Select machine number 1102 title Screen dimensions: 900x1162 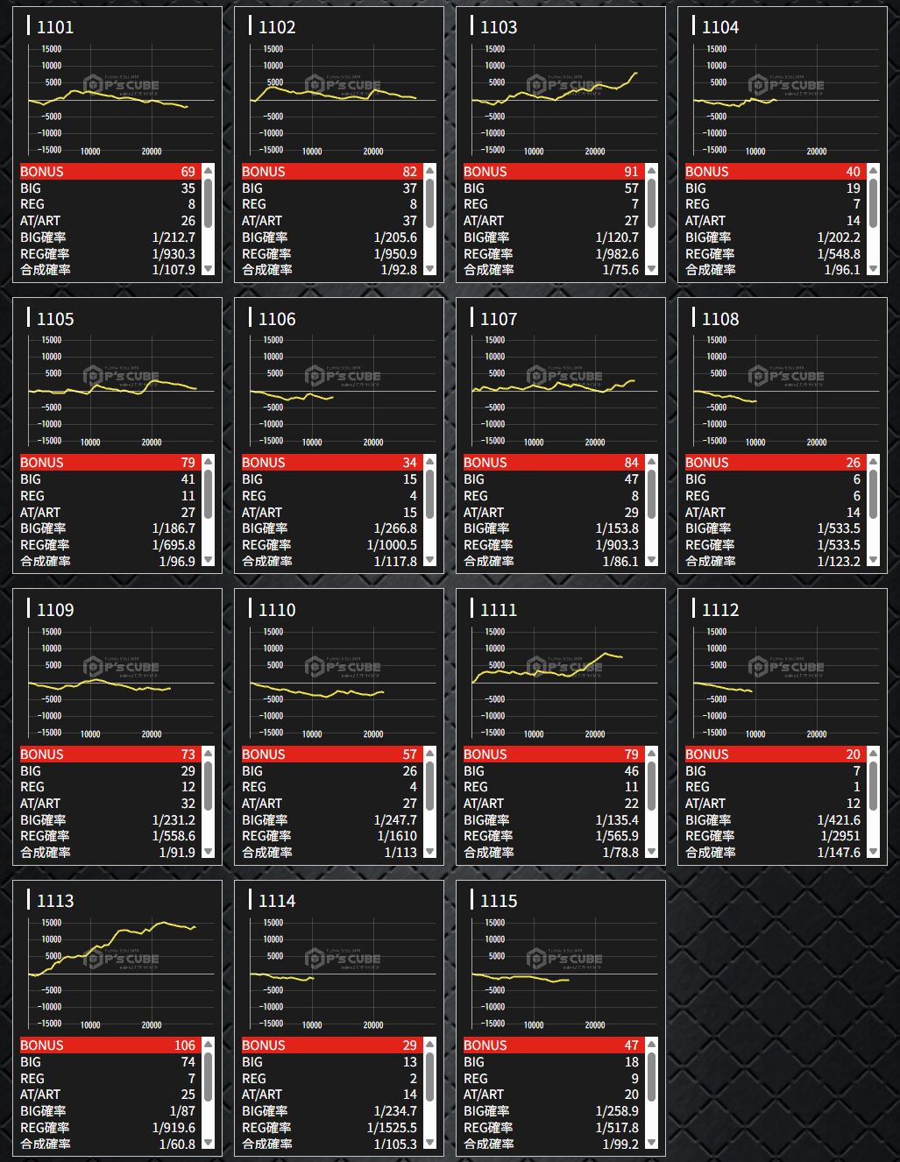click(x=277, y=27)
